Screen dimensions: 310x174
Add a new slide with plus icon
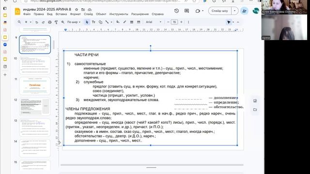click(26, 22)
